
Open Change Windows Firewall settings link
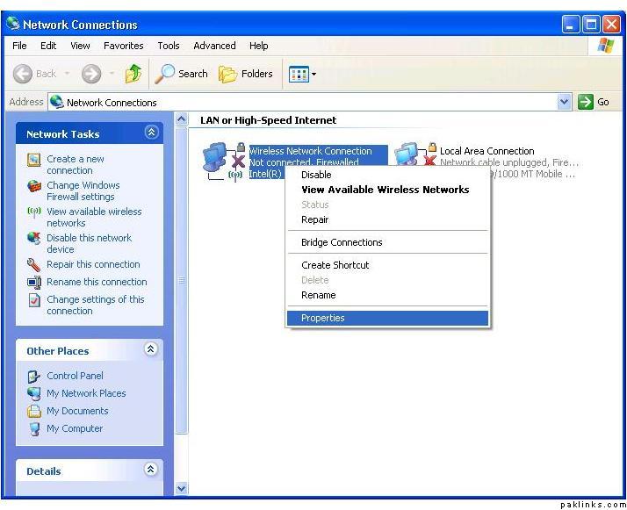pyautogui.click(x=83, y=191)
